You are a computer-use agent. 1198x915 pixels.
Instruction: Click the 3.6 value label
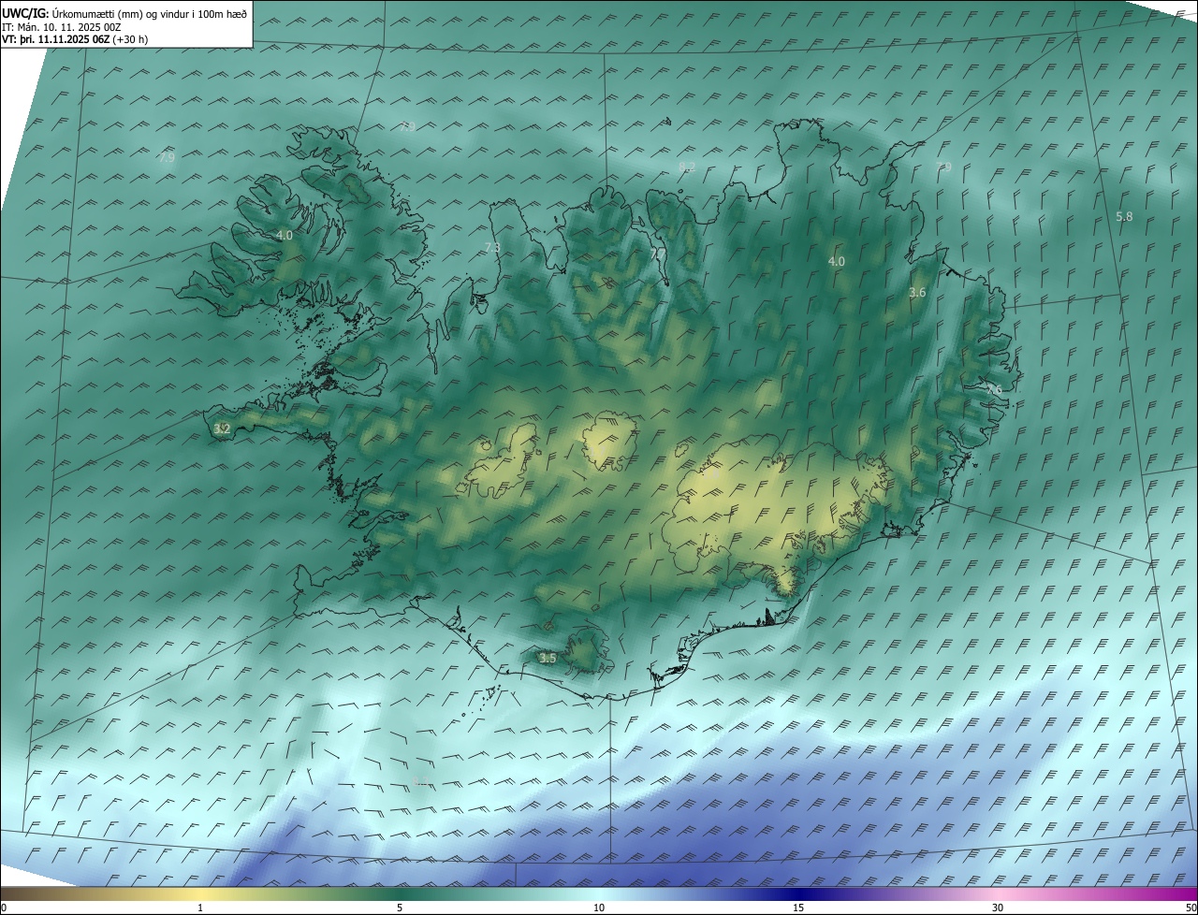[917, 292]
